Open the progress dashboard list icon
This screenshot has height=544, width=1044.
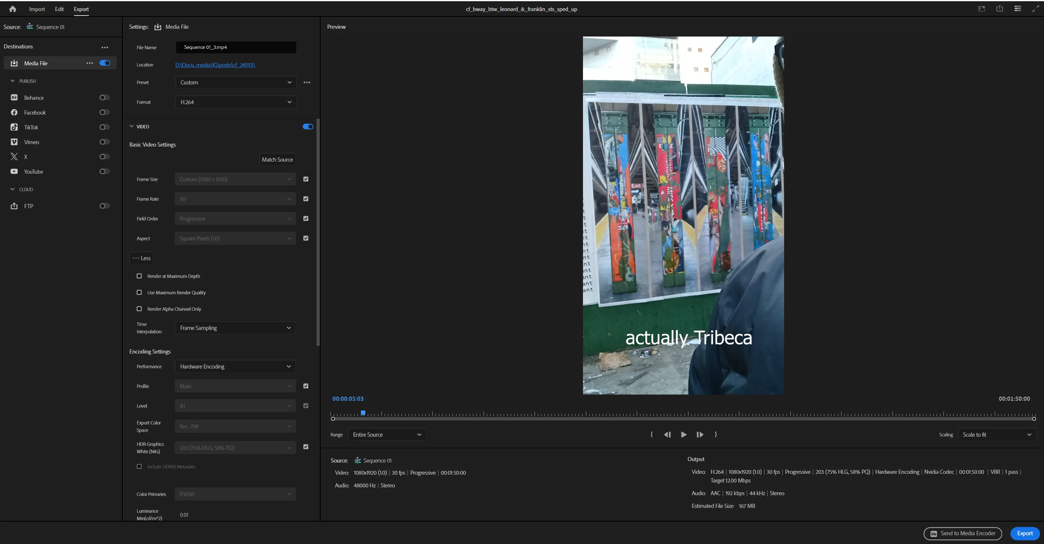click(1018, 9)
